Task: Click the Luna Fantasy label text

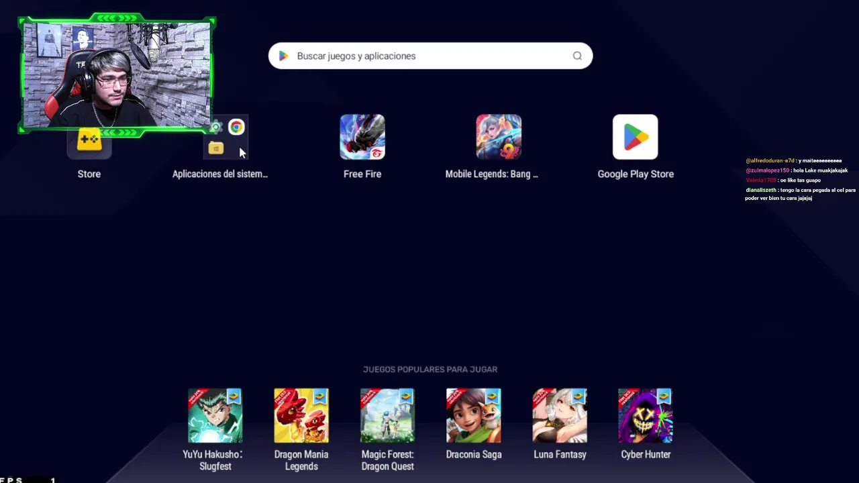Action: pos(560,454)
